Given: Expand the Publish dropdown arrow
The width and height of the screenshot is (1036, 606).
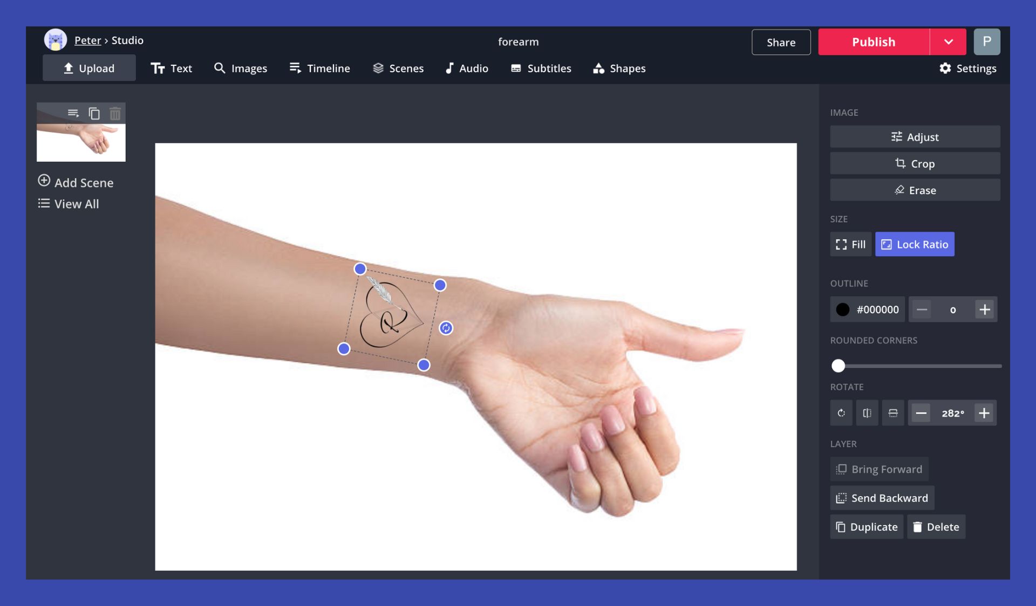Looking at the screenshot, I should tap(948, 41).
